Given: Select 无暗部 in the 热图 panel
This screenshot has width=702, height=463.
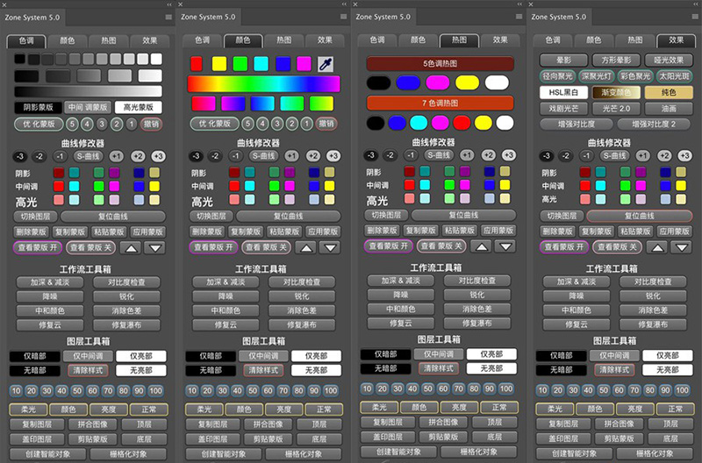Looking at the screenshot, I should [x=386, y=368].
